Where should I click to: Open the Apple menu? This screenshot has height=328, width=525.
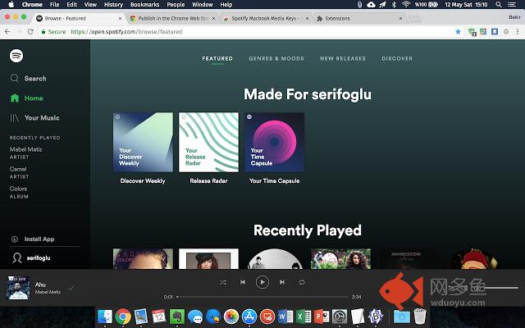click(x=11, y=5)
